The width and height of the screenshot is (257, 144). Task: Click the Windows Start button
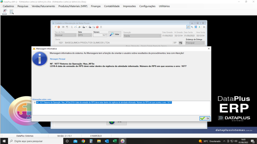[4, 141]
